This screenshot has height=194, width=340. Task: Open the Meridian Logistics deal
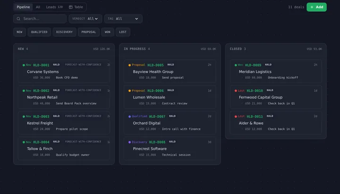click(276, 71)
